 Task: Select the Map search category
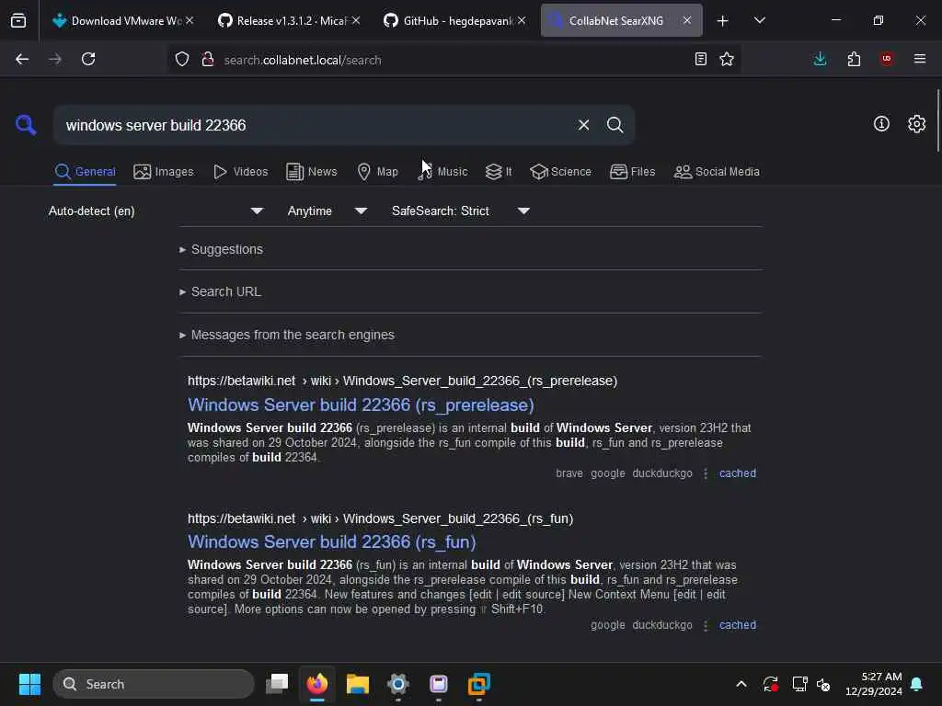pyautogui.click(x=378, y=172)
